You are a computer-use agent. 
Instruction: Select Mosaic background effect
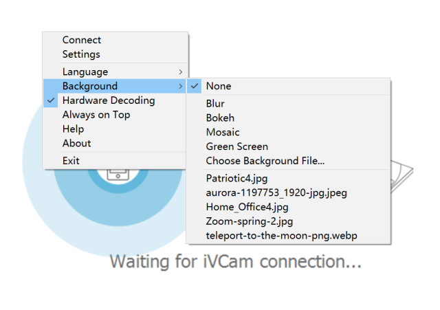click(289, 132)
